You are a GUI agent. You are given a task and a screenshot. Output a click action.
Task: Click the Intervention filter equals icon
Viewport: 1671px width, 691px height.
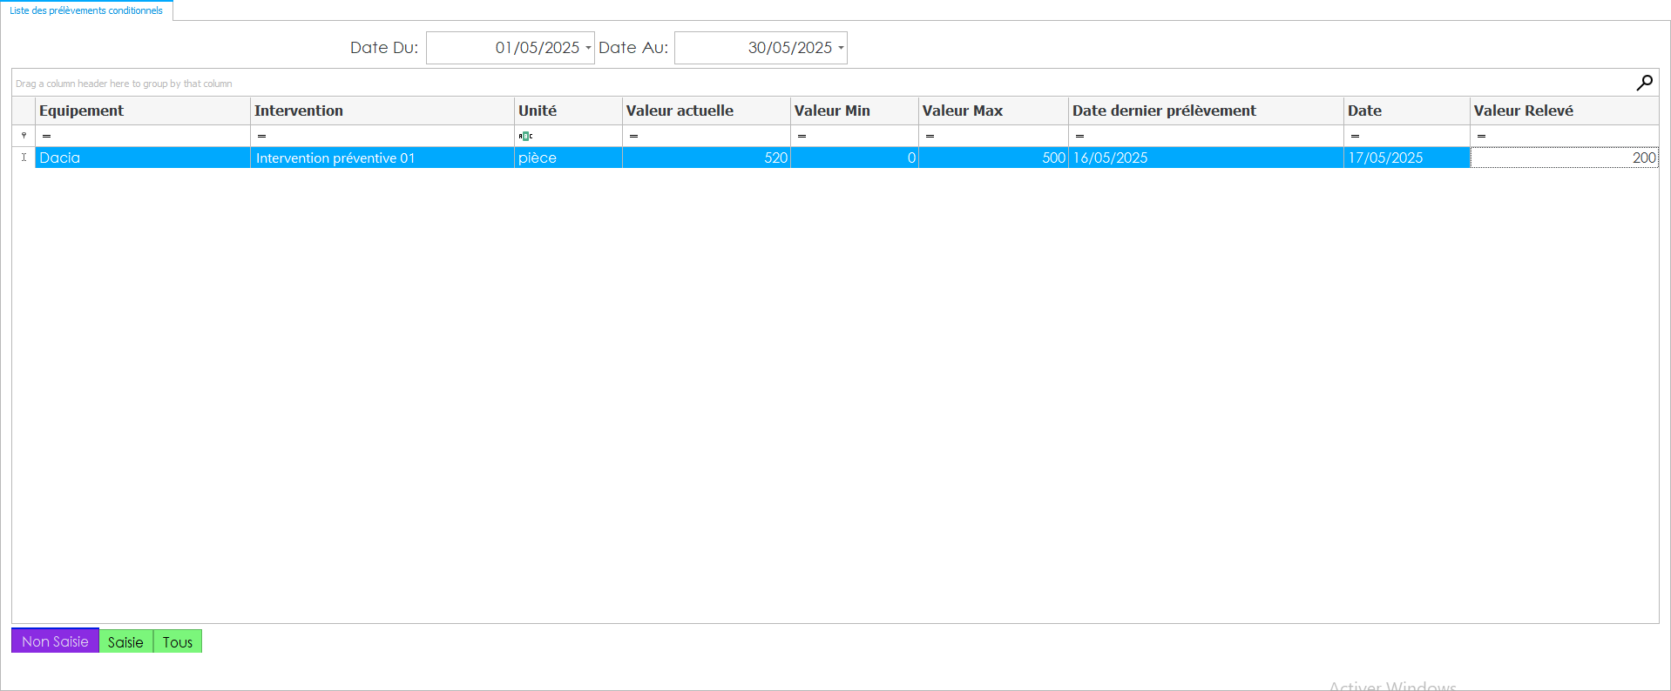pyautogui.click(x=262, y=136)
